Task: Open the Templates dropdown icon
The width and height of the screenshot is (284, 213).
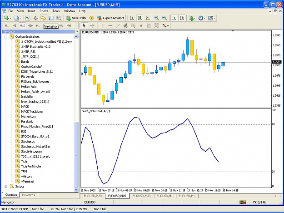Action: 211,18
